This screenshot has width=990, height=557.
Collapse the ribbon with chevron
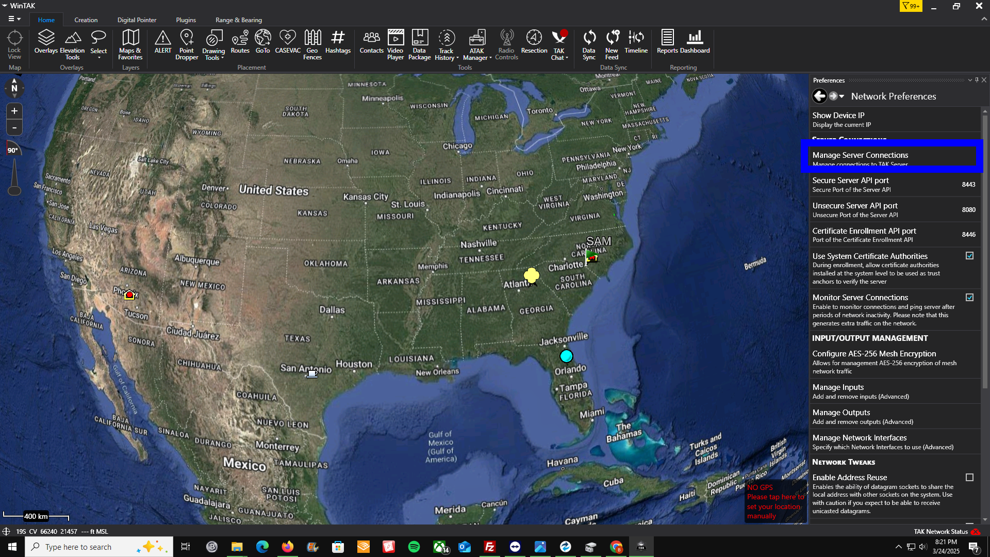pyautogui.click(x=984, y=19)
